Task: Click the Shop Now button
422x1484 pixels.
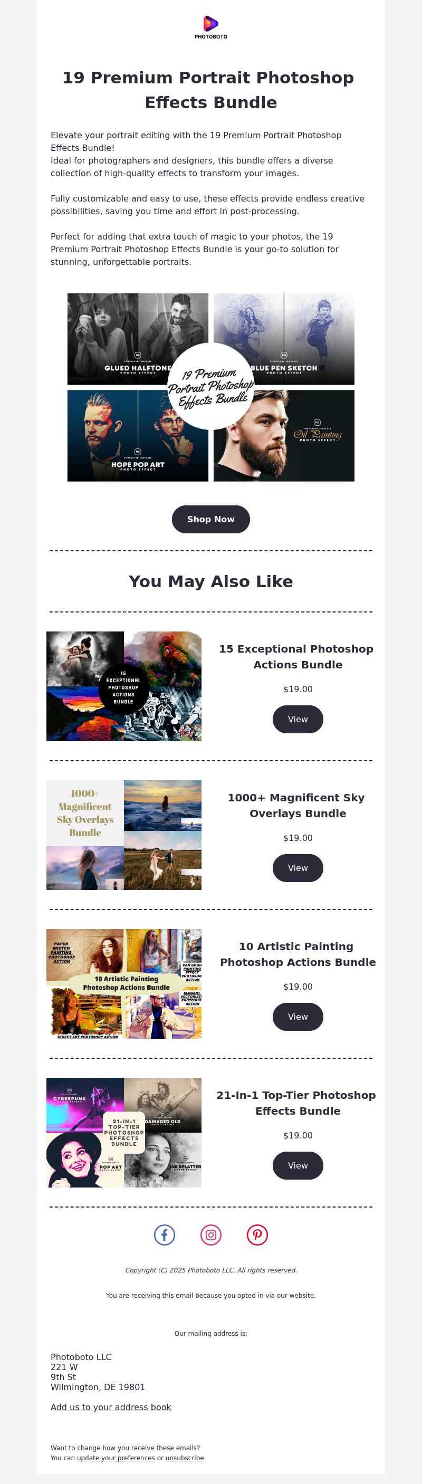Action: pos(210,519)
